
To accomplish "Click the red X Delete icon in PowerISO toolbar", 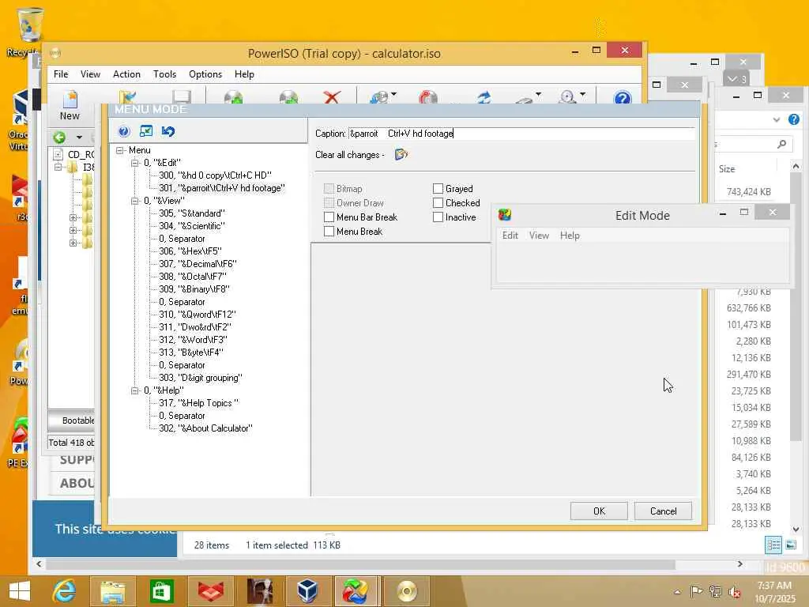I will pyautogui.click(x=332, y=97).
